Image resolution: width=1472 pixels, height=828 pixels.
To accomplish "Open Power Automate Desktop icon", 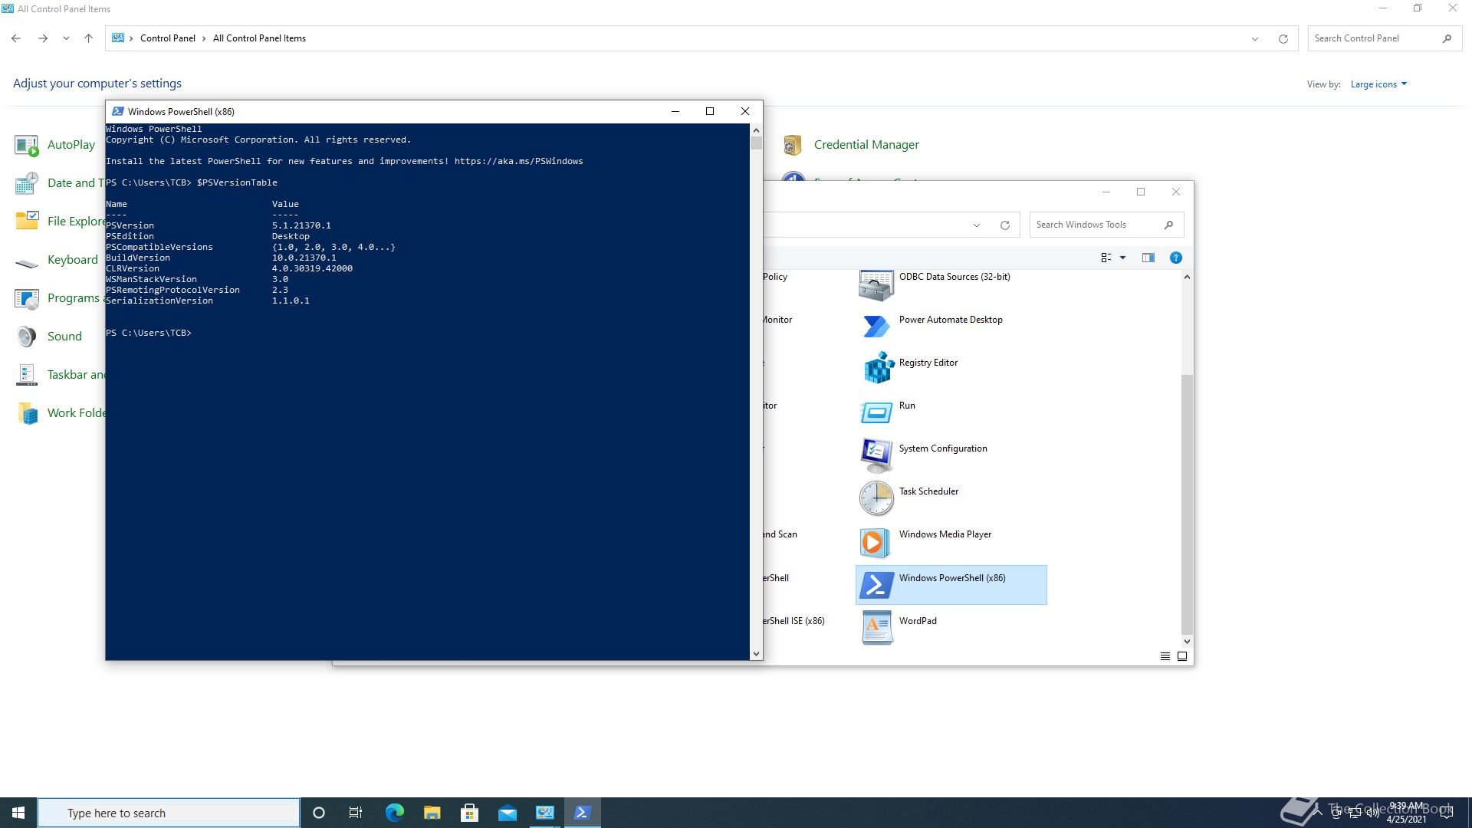I will click(876, 327).
